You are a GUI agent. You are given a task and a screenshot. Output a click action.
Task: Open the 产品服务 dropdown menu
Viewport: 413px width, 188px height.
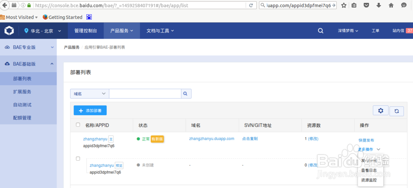coord(122,31)
